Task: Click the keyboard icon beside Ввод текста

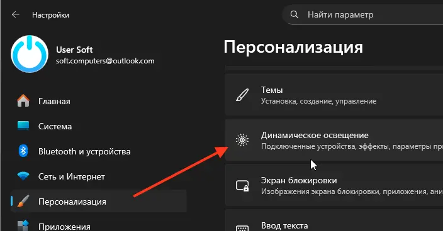Action: (x=242, y=228)
